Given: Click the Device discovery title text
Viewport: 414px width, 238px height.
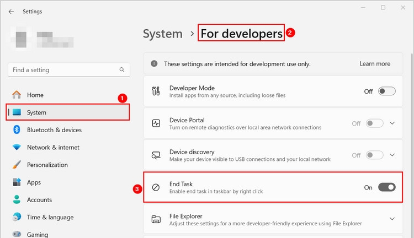Looking at the screenshot, I should (x=192, y=152).
